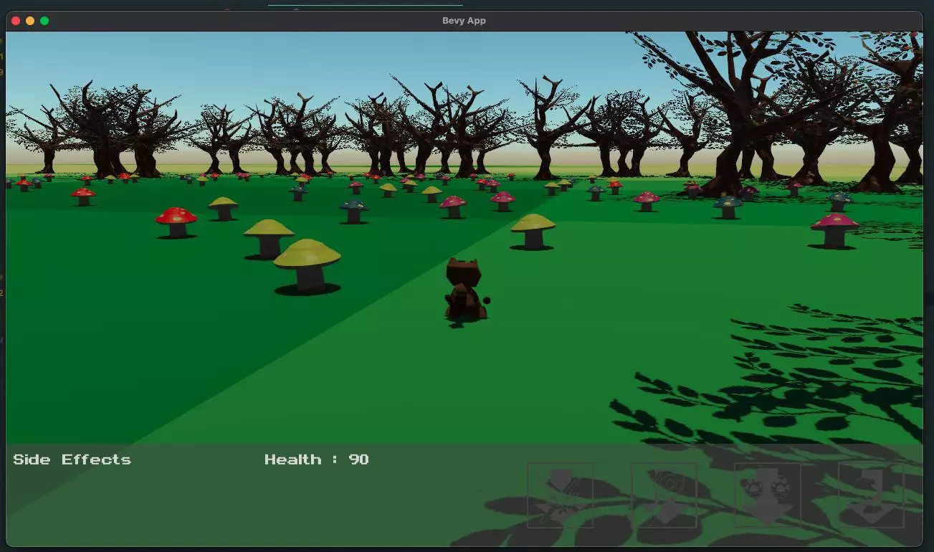Viewport: 934px width, 552px height.
Task: Click the leftmost side-effect icon with crossed lines
Action: pyautogui.click(x=560, y=495)
